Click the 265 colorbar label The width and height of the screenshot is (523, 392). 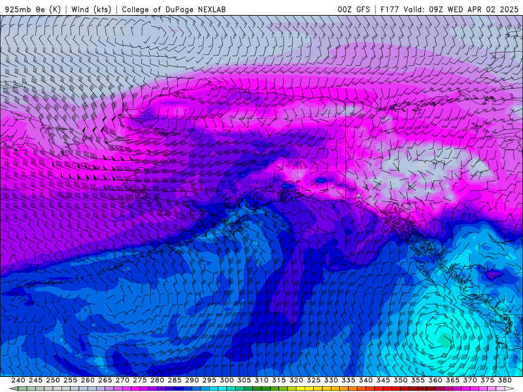coord(105,380)
